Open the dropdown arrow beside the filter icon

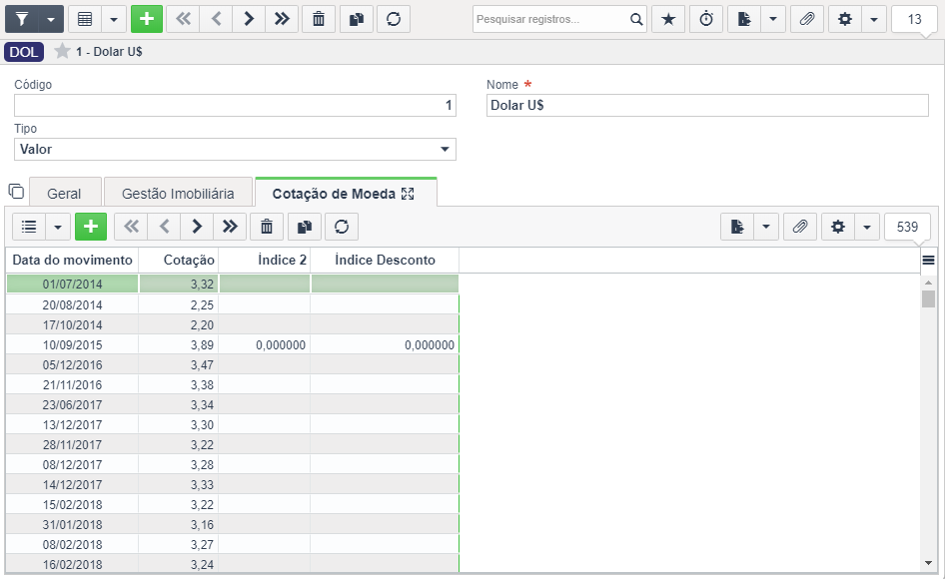point(51,19)
